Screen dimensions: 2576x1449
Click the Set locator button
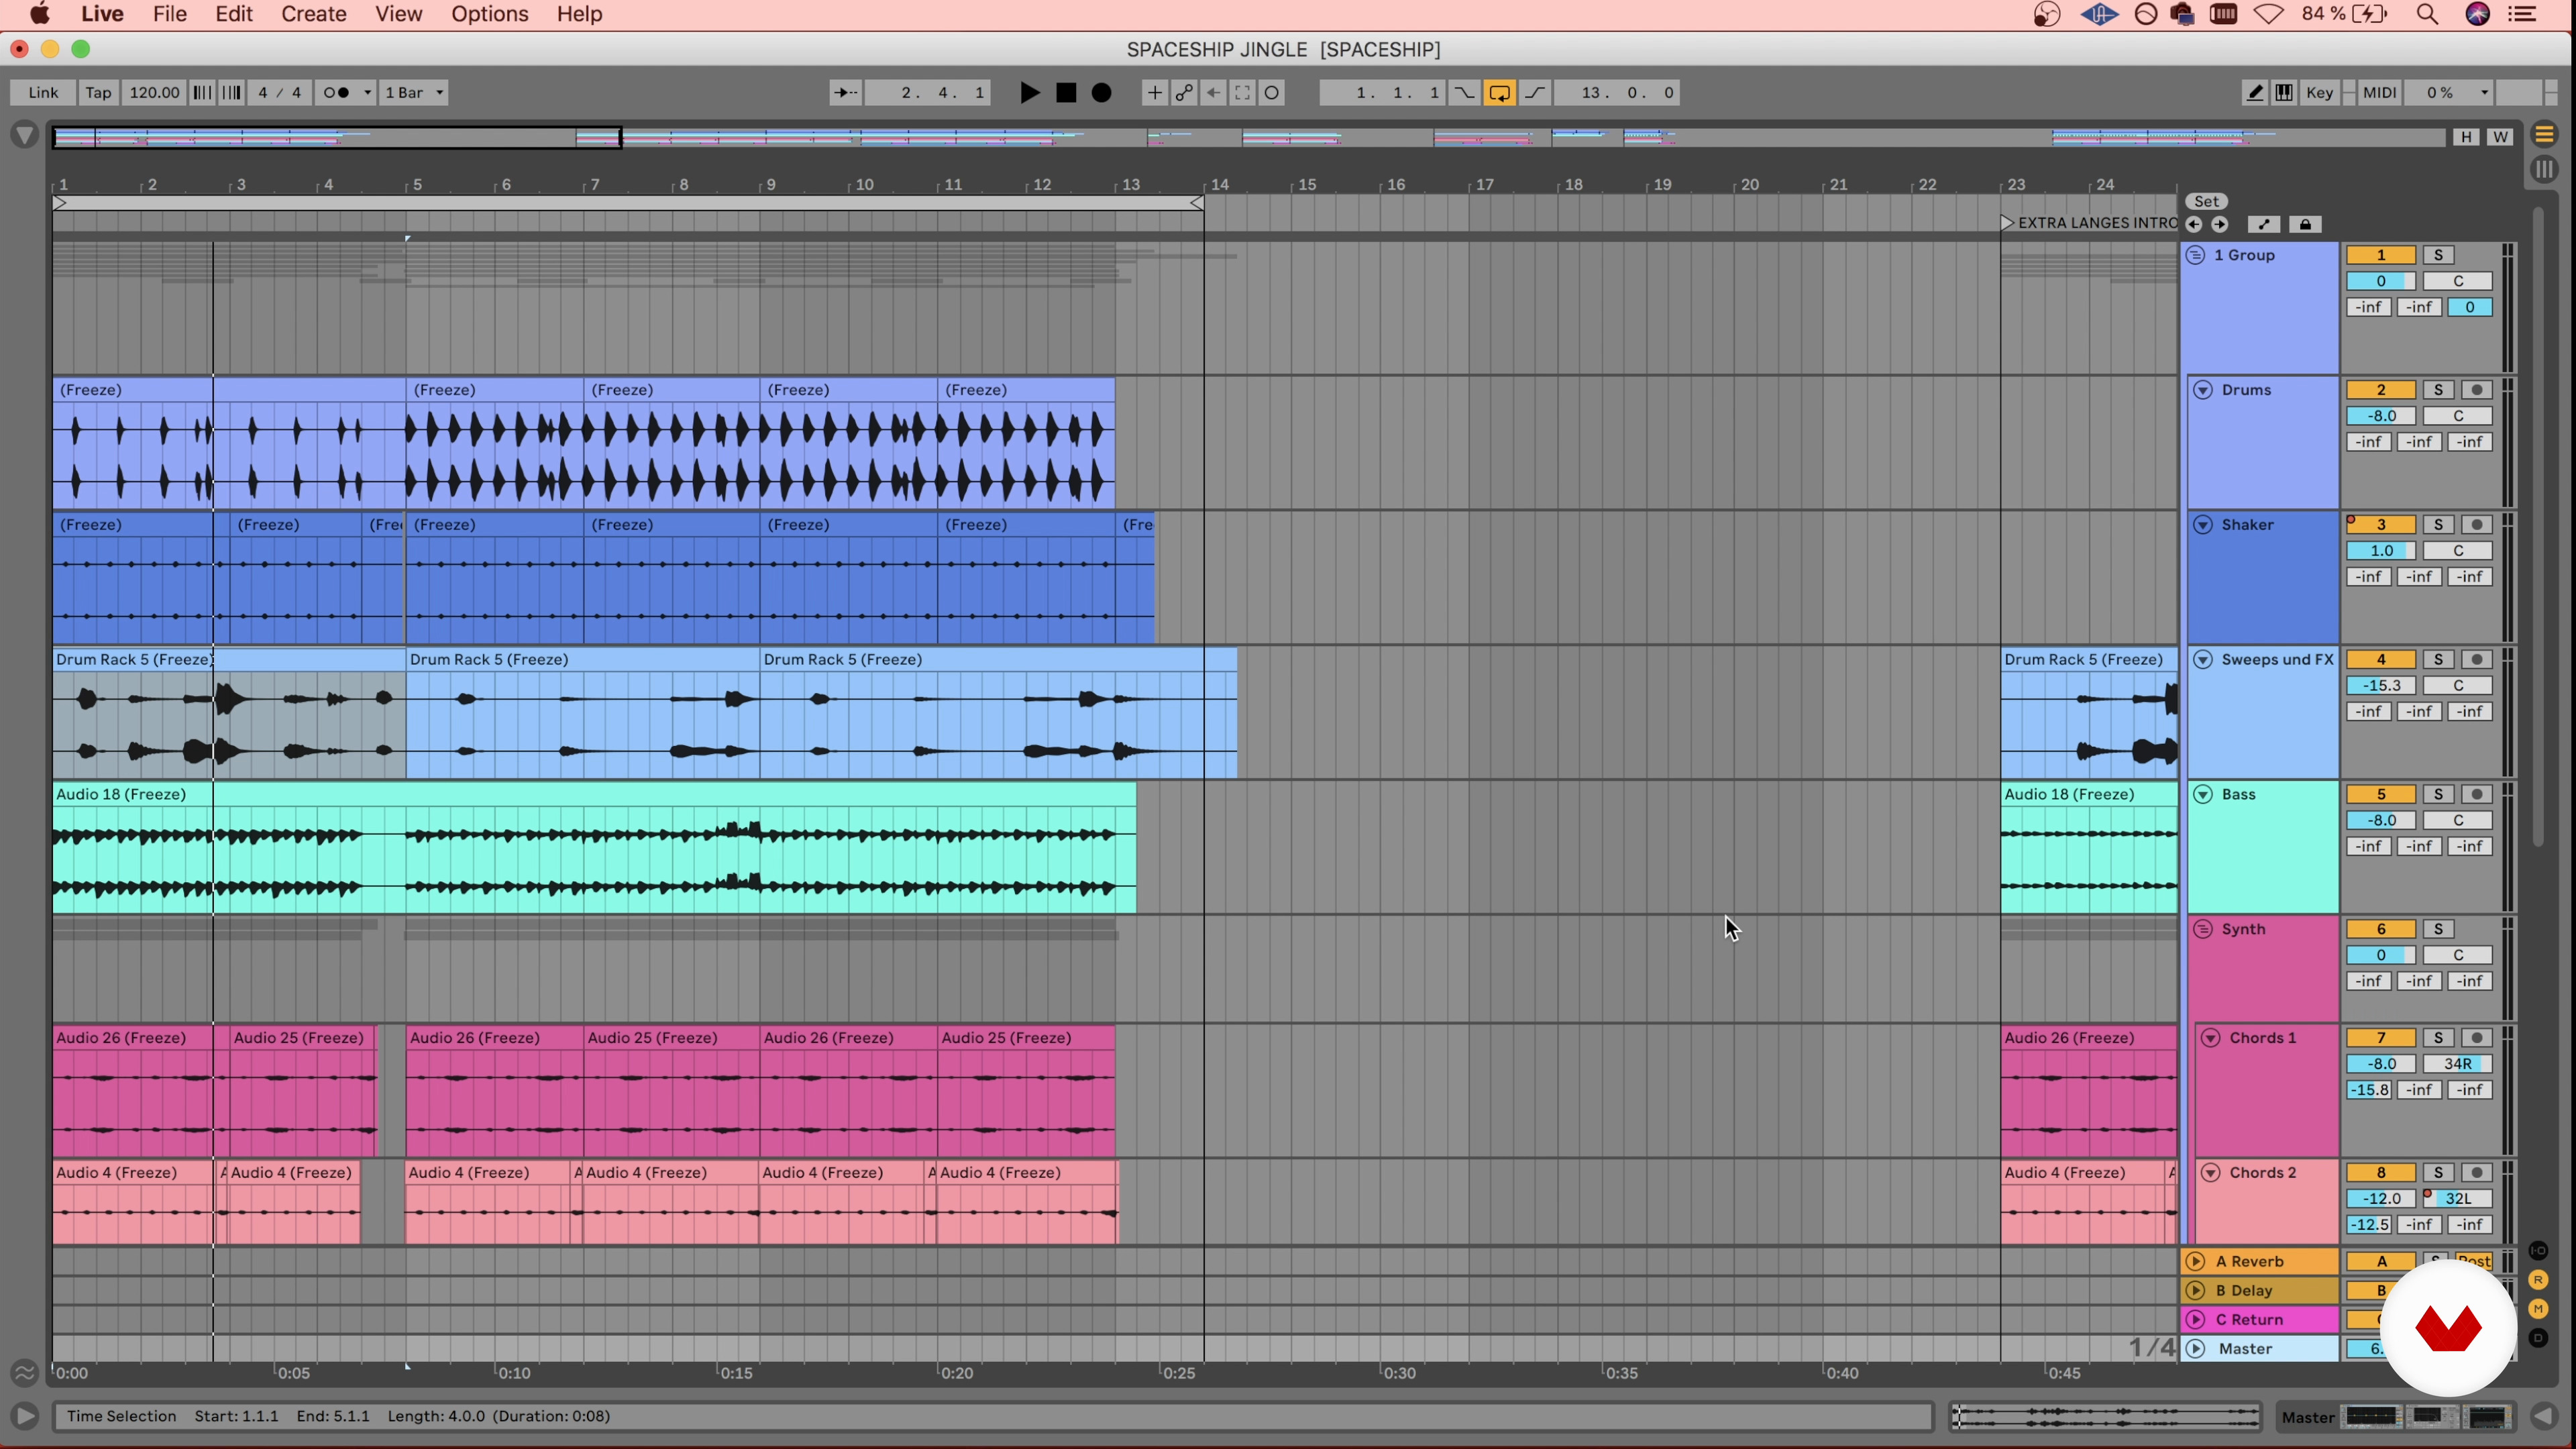pyautogui.click(x=2206, y=201)
